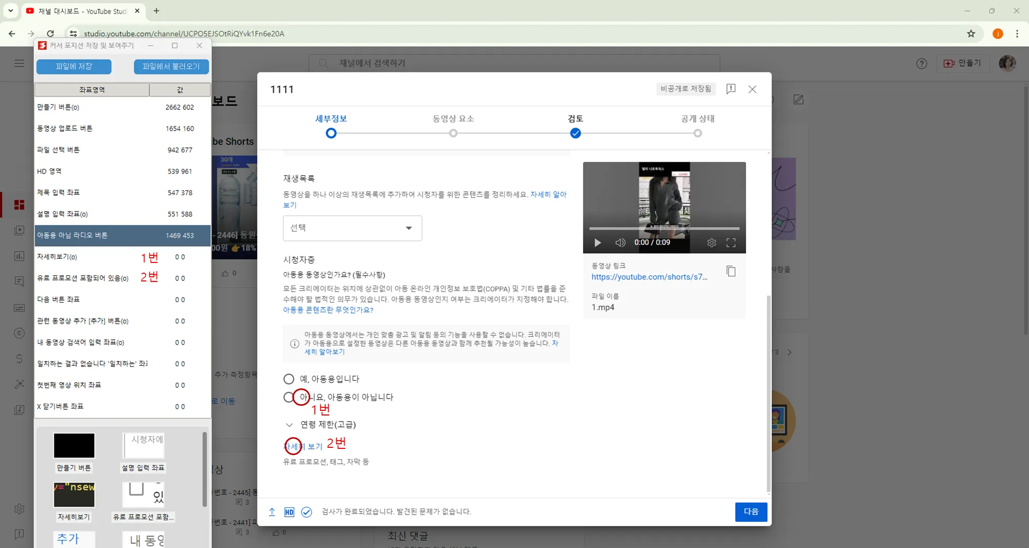Open the Dashboard icon in Studio sidebar
Image resolution: width=1029 pixels, height=548 pixels.
(x=19, y=205)
